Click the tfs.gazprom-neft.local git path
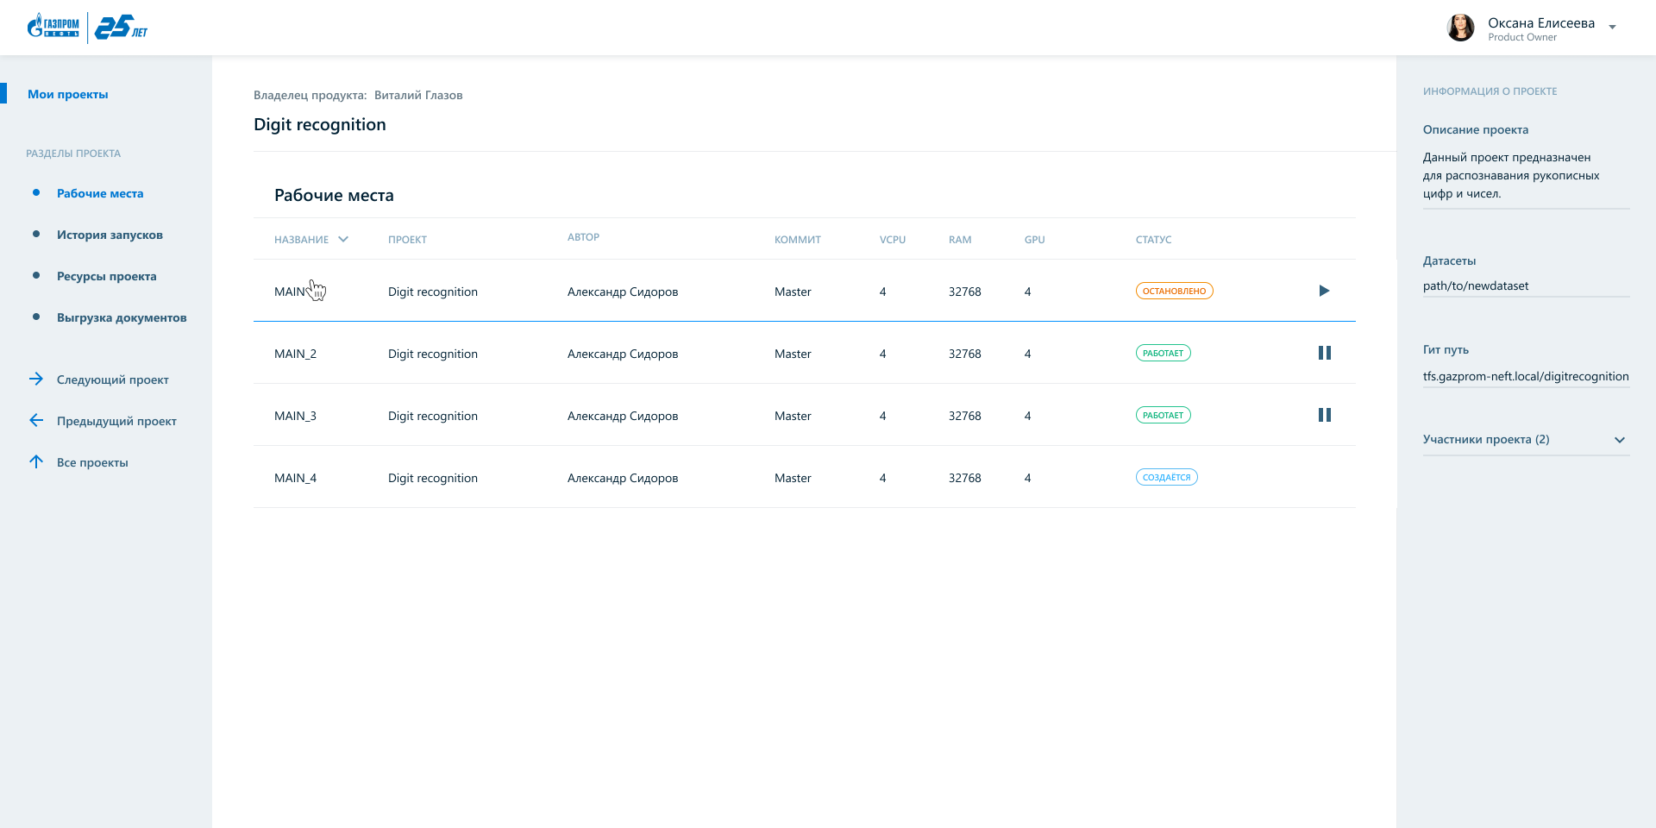 pyautogui.click(x=1525, y=376)
